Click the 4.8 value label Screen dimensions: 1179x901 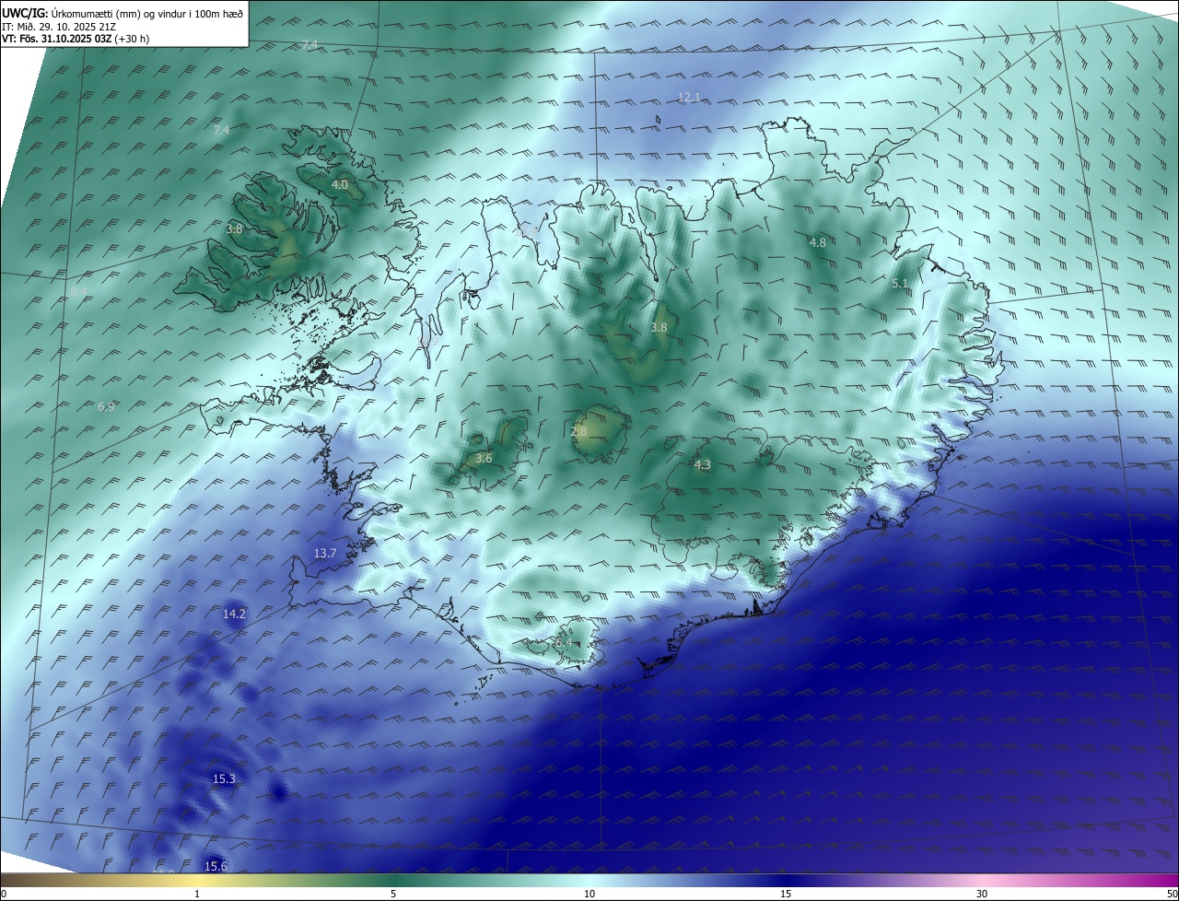click(817, 242)
